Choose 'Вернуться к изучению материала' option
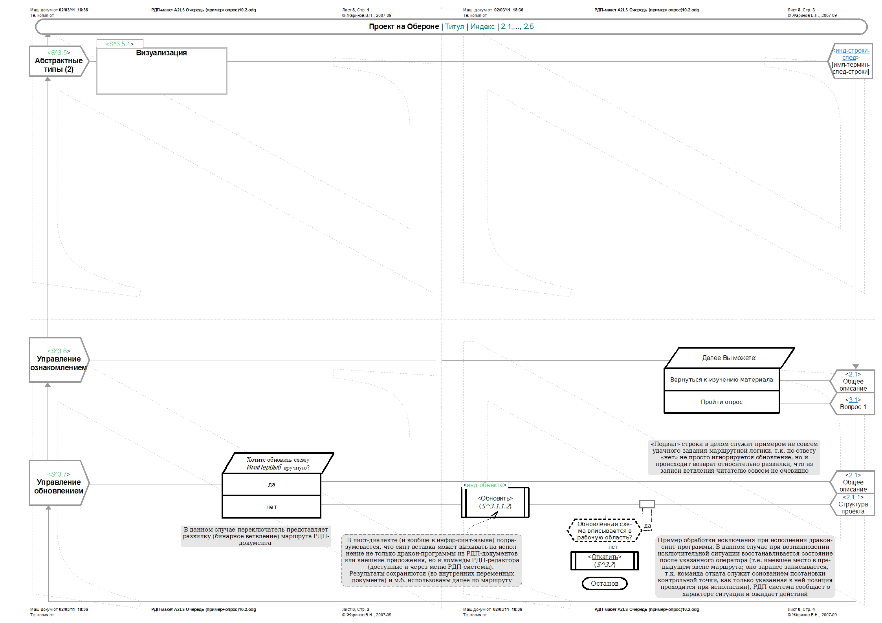882x623 pixels. [x=721, y=380]
